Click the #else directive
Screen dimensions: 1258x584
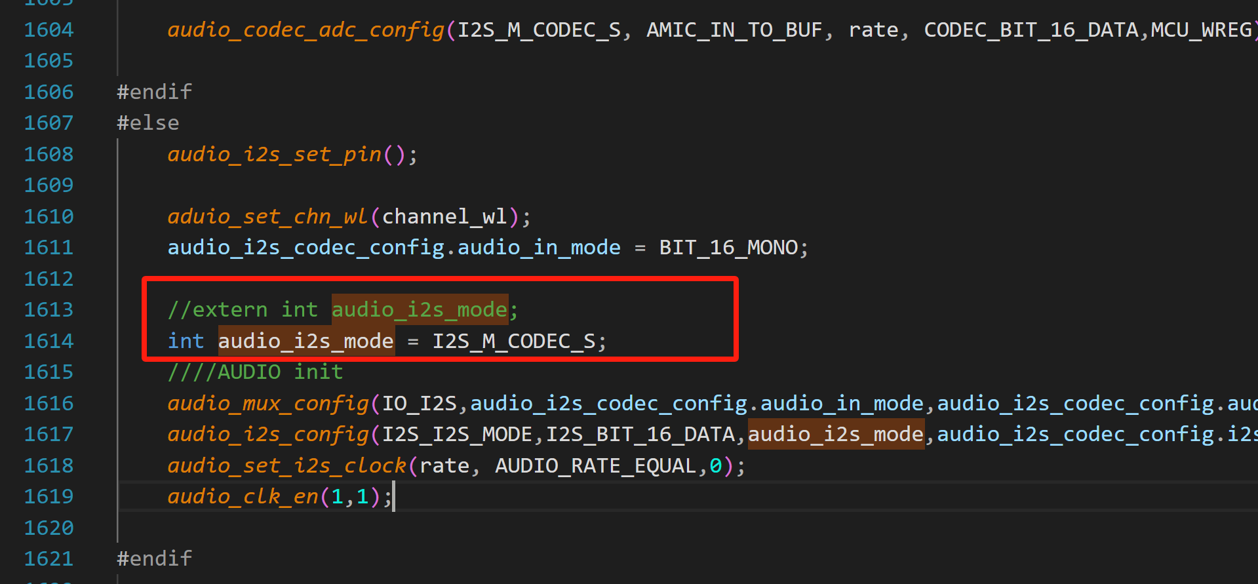click(148, 123)
